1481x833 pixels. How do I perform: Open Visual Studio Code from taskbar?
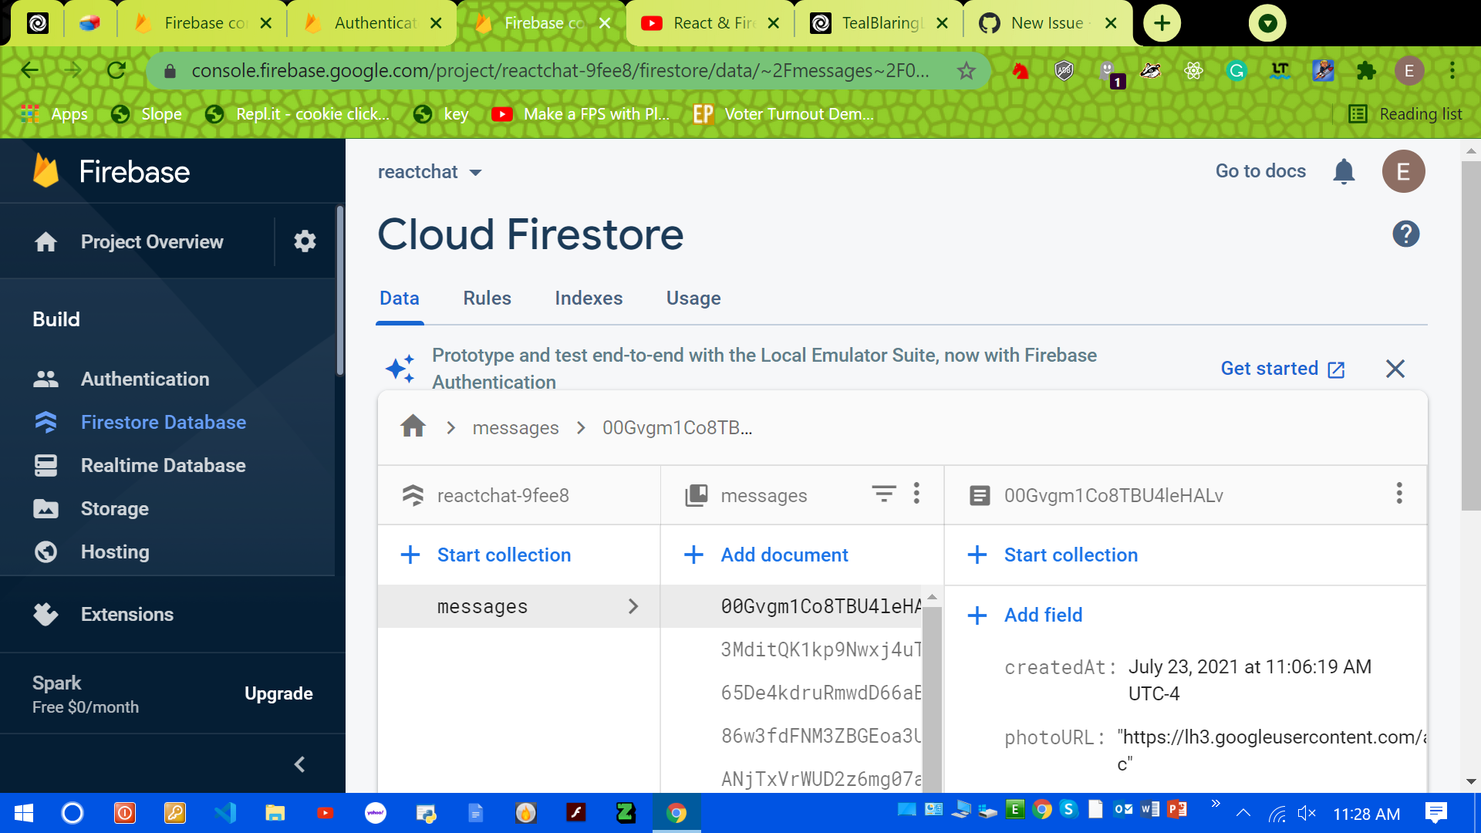[225, 813]
